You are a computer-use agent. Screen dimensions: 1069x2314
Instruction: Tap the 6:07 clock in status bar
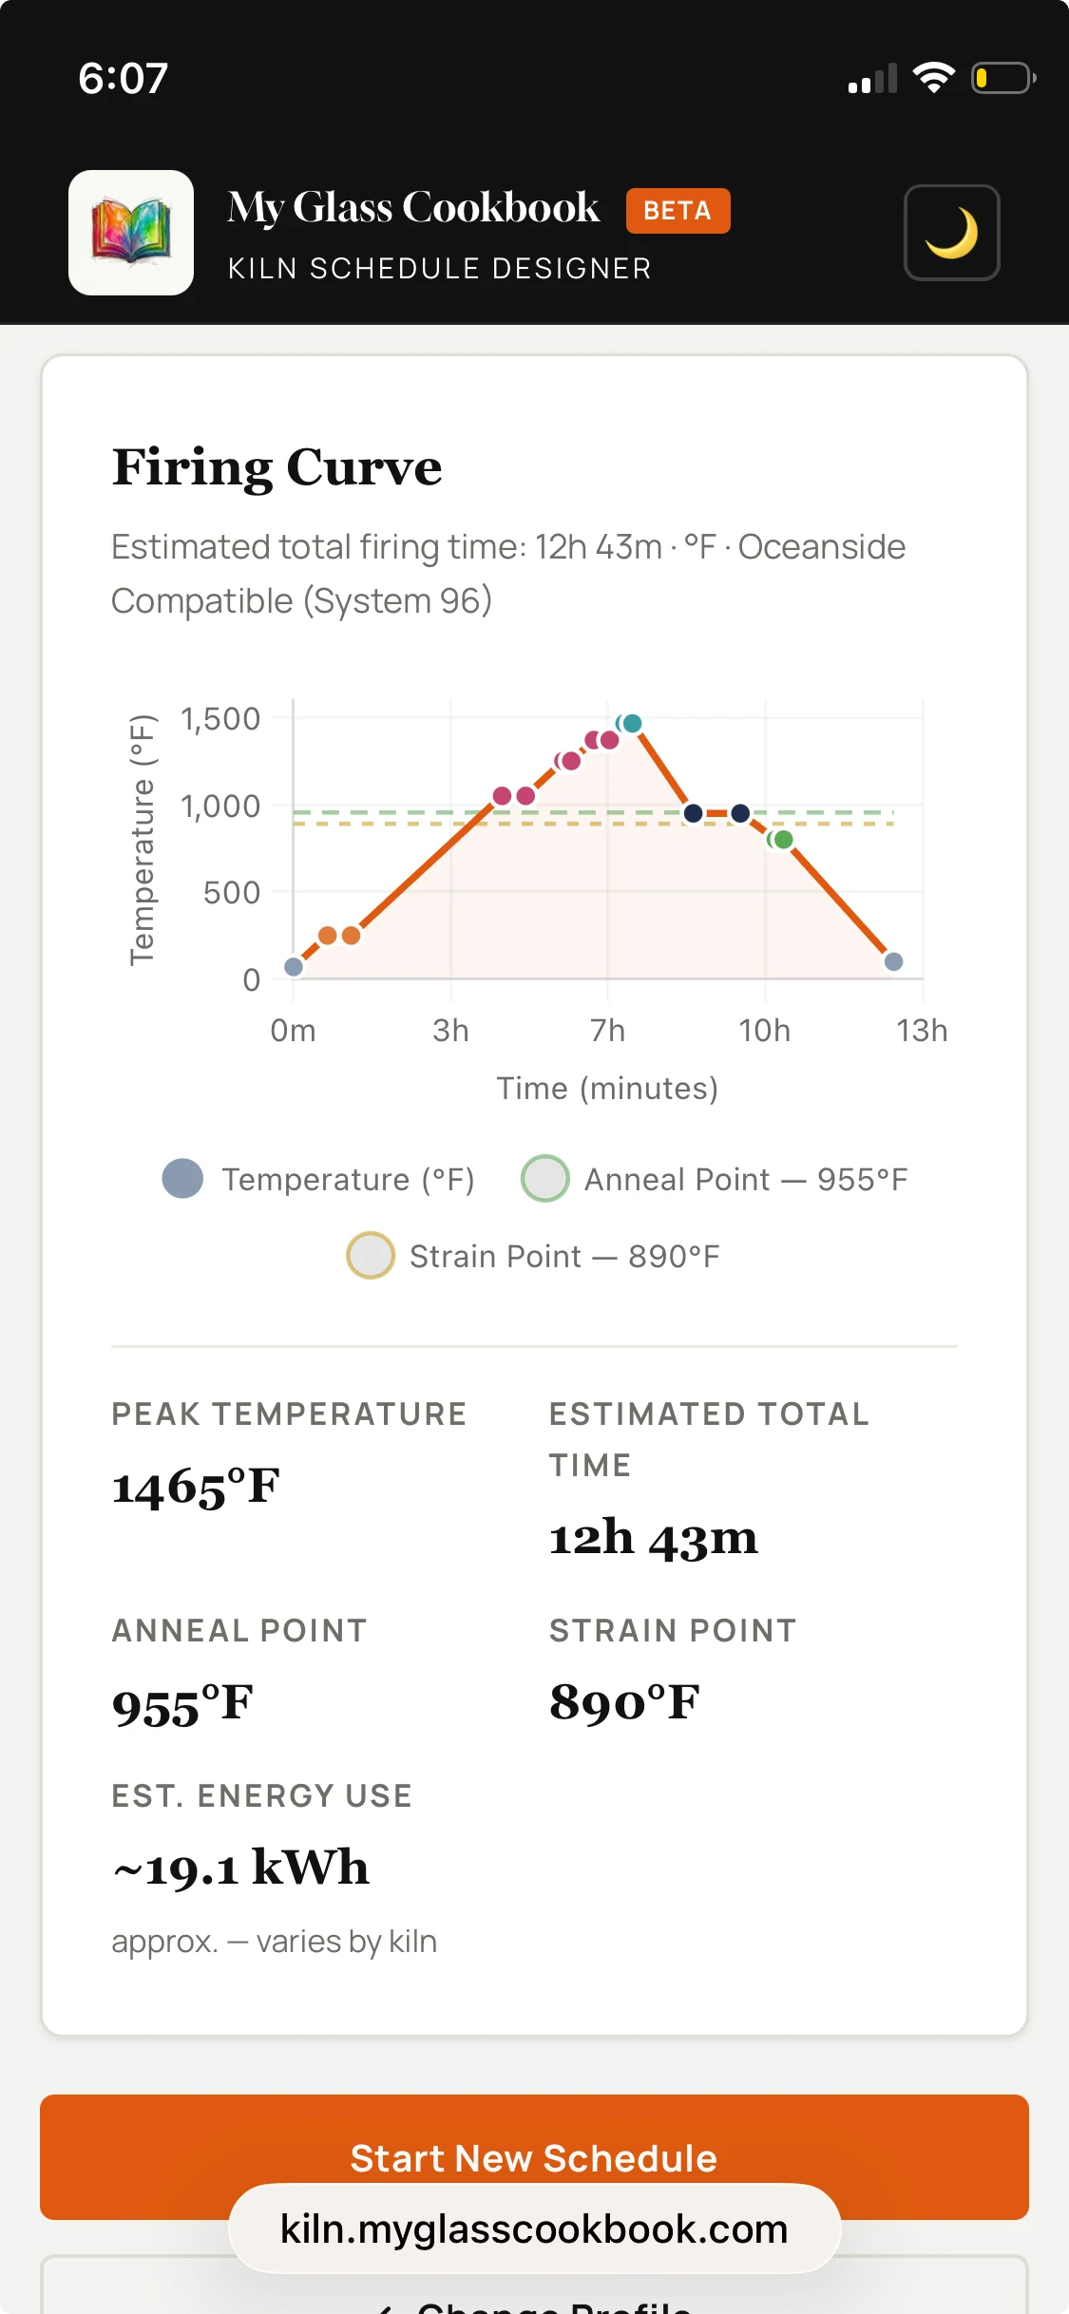pos(124,78)
